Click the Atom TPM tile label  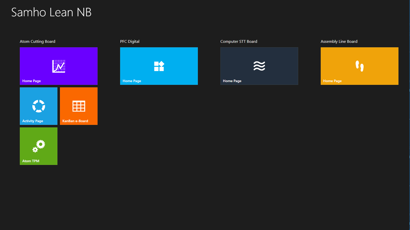(31, 161)
